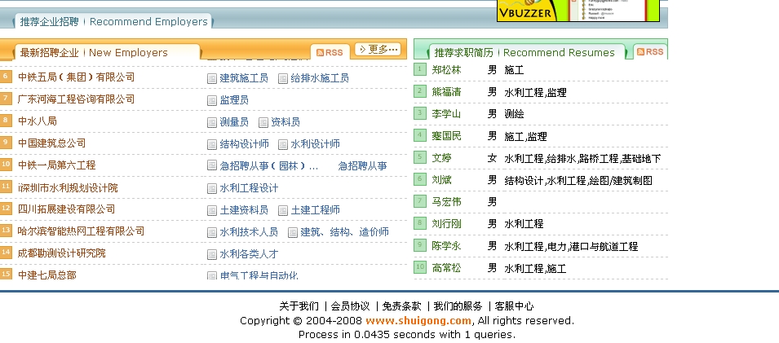Select the 推荐企业招聘 Recommend Employers tab
779x343 pixels.
(x=113, y=21)
